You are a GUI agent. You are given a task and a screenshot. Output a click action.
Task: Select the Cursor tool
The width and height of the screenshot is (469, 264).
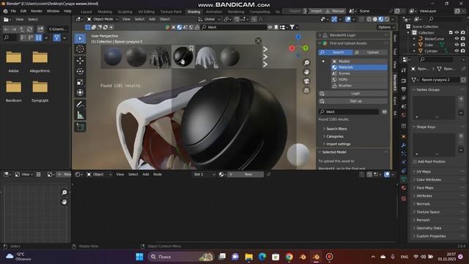[x=80, y=49]
